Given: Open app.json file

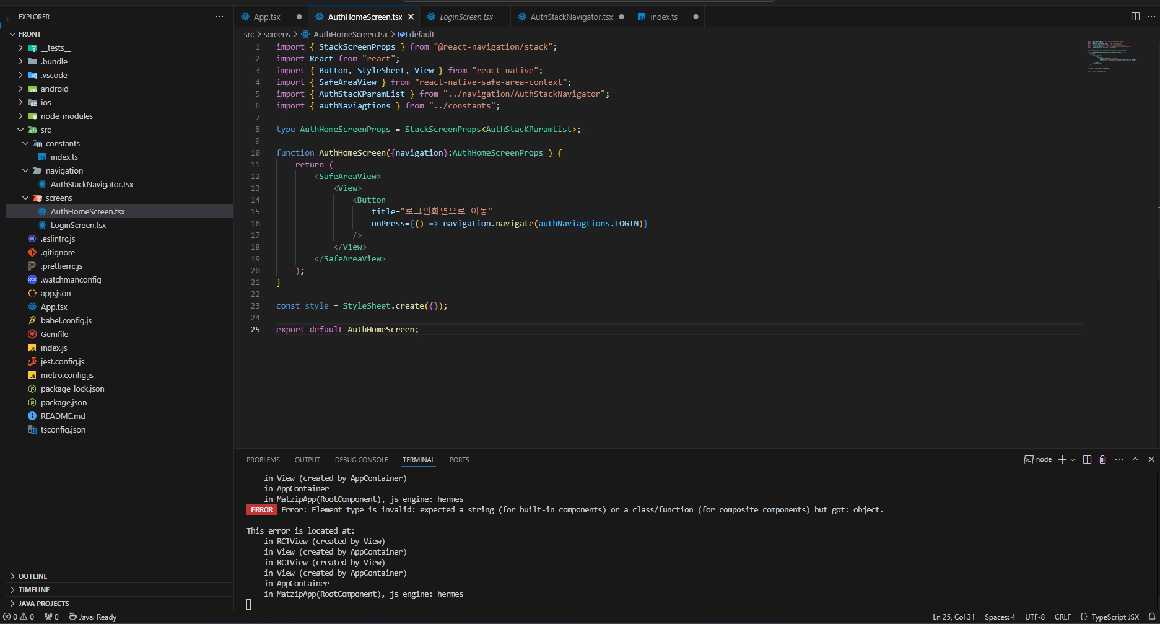Looking at the screenshot, I should coord(120,293).
